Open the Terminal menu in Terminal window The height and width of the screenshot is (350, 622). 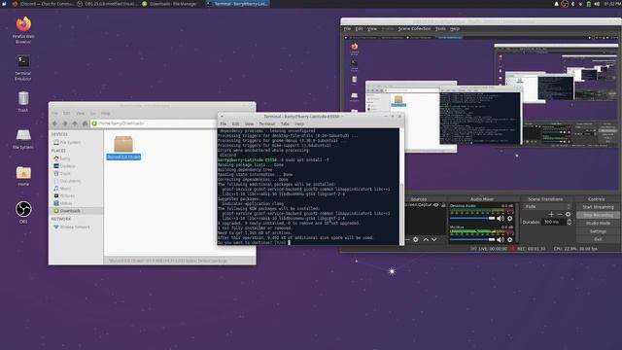267,124
